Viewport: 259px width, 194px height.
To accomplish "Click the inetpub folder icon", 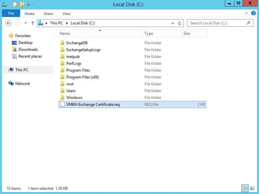I will coord(62,57).
